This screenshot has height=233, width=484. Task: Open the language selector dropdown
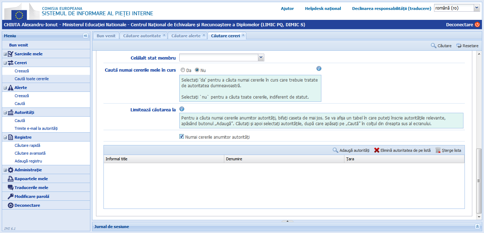click(476, 8)
